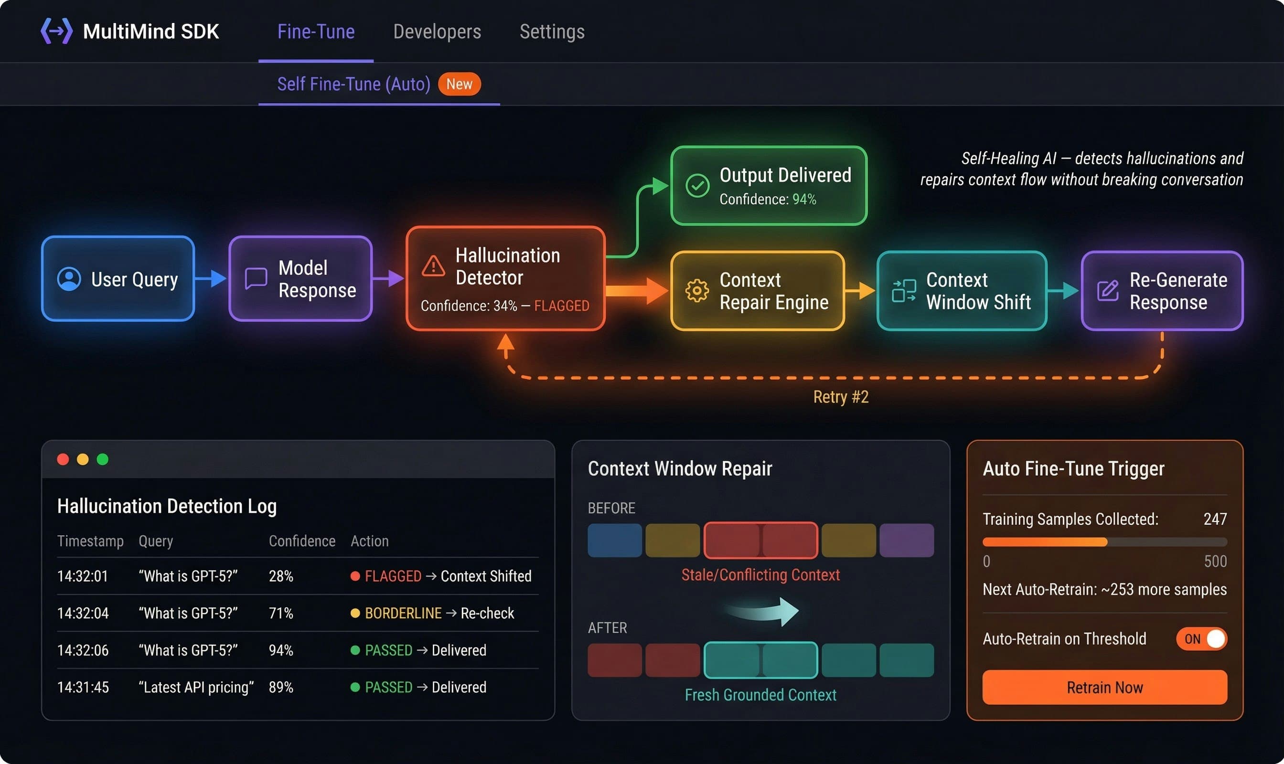This screenshot has width=1284, height=764.
Task: Click the MultiMind SDK logo icon
Action: [x=57, y=32]
